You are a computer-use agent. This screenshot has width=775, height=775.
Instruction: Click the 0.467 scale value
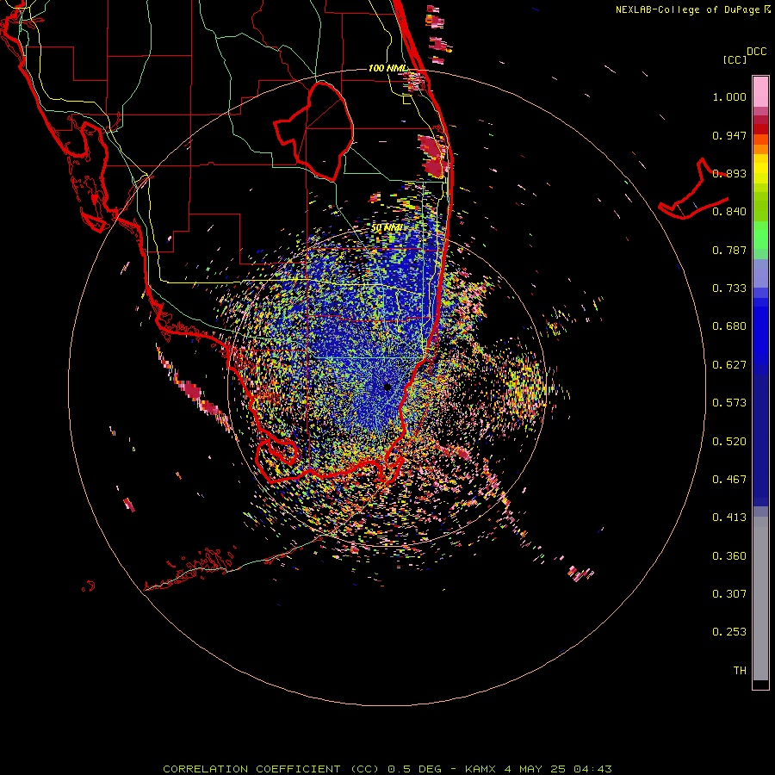click(x=729, y=480)
